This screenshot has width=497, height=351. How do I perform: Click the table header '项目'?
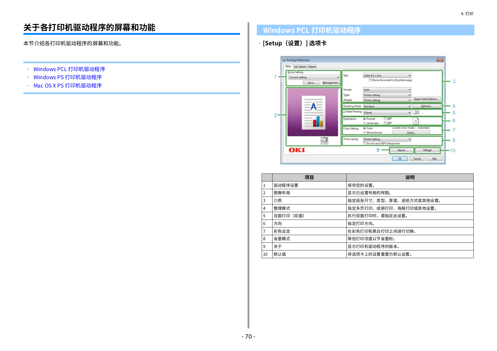(x=309, y=178)
